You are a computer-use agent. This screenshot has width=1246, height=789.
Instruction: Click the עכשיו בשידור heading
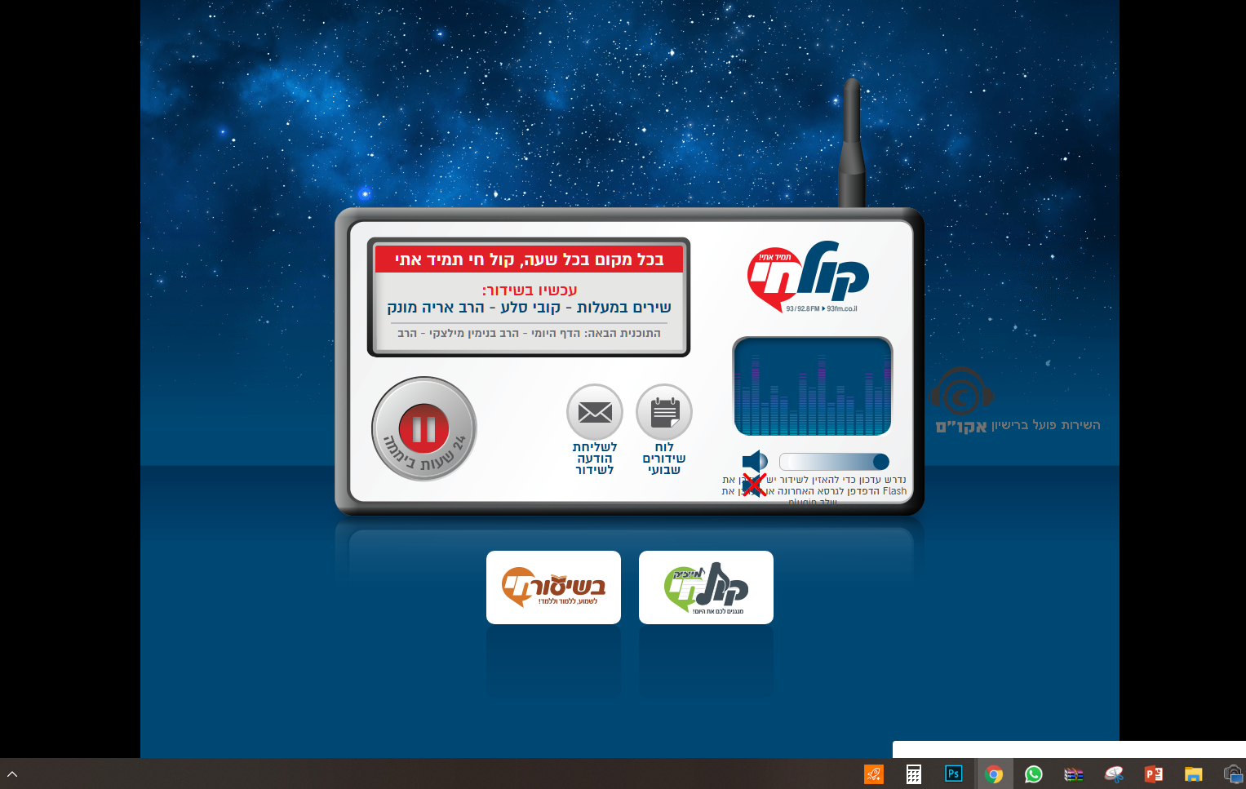530,290
